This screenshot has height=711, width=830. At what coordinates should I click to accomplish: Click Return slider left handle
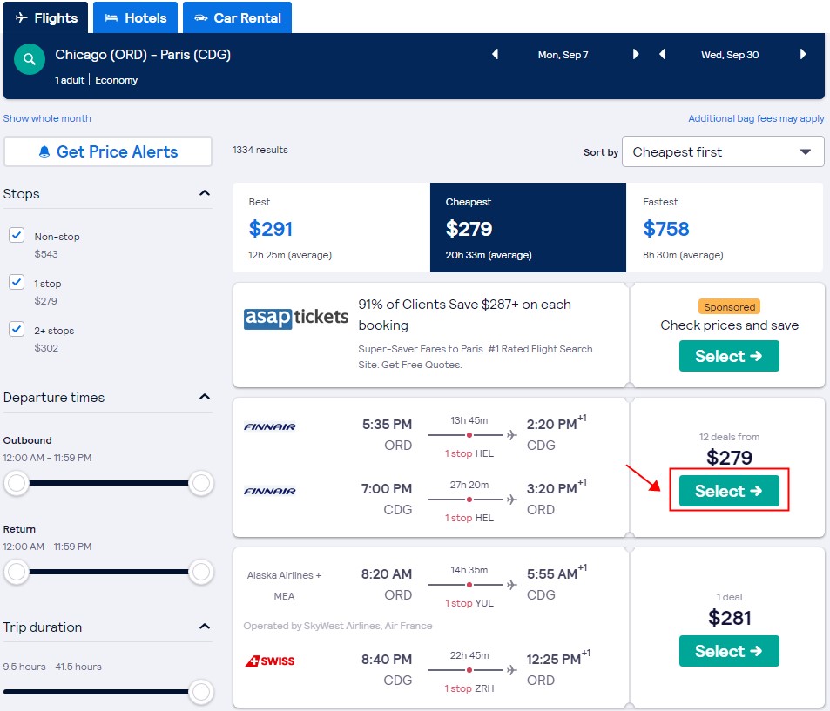click(17, 572)
